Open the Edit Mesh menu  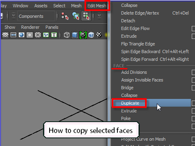tap(97, 6)
